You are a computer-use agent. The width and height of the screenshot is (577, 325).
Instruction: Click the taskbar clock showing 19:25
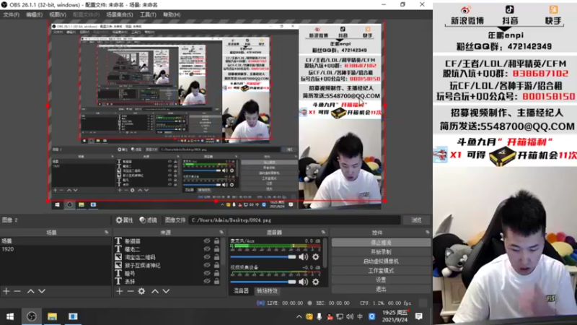[x=395, y=316]
